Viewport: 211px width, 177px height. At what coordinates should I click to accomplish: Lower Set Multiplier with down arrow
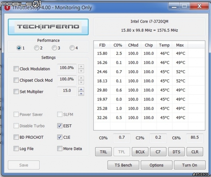click(81, 94)
